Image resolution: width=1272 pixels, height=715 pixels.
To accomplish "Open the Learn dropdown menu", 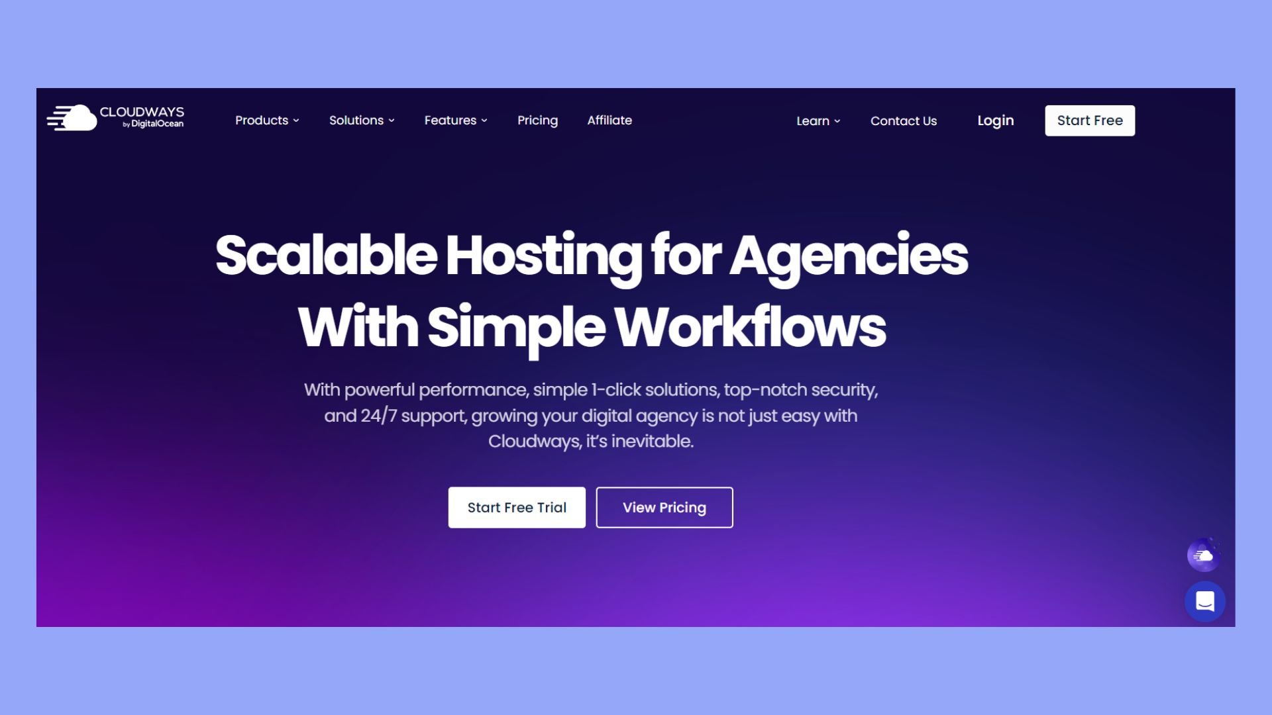I will [817, 120].
